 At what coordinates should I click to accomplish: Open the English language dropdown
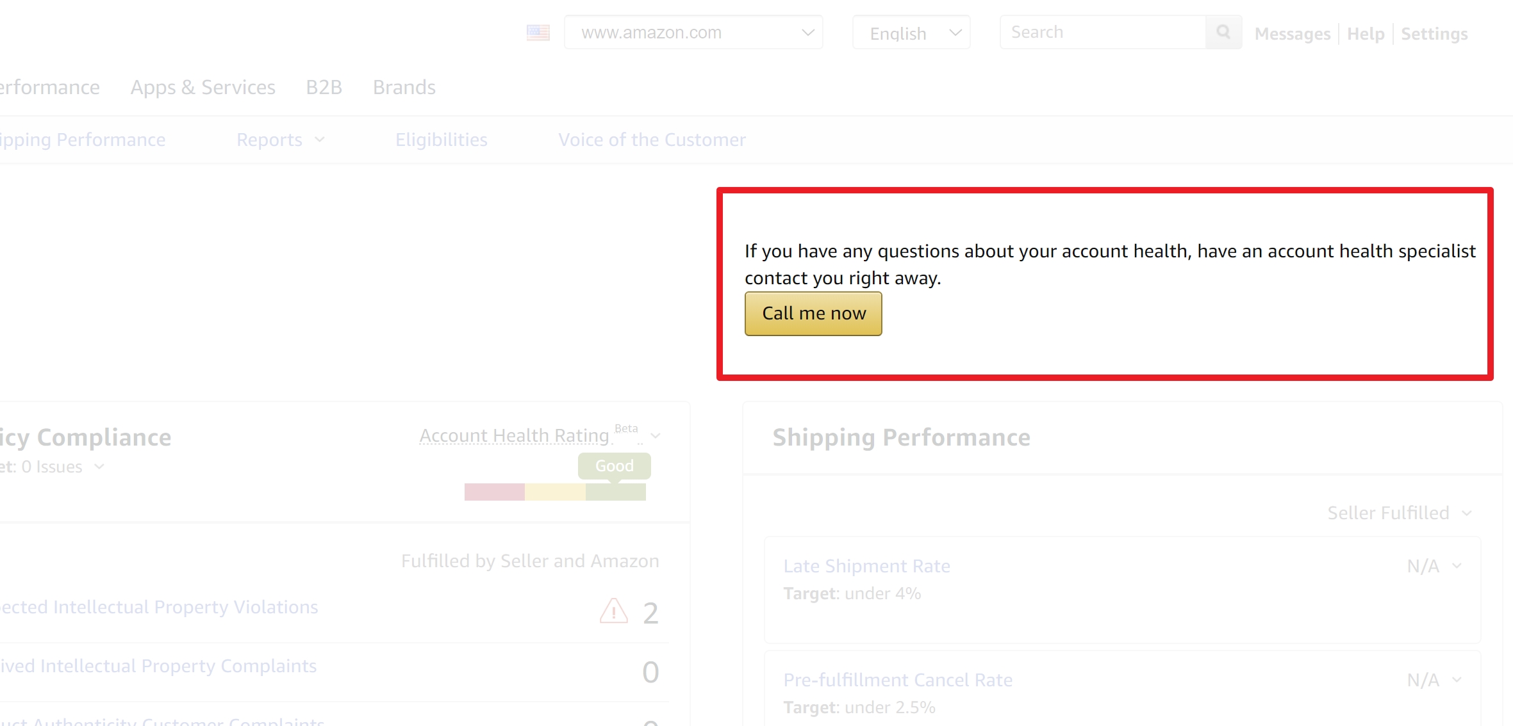pyautogui.click(x=911, y=33)
